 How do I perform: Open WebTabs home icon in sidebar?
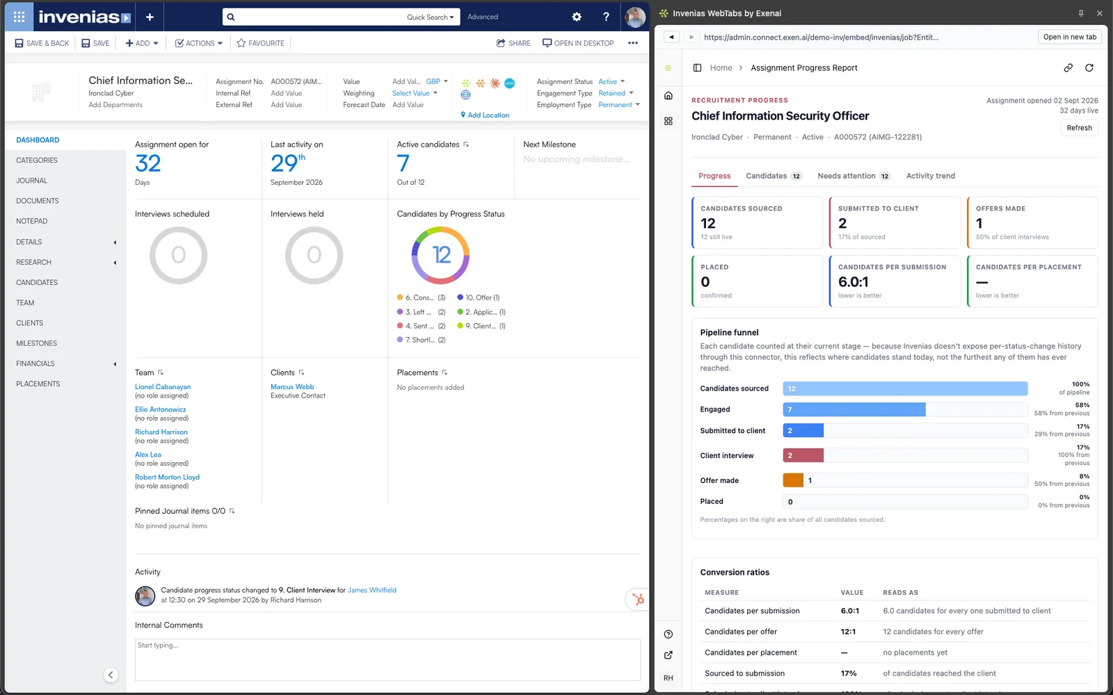(x=668, y=95)
